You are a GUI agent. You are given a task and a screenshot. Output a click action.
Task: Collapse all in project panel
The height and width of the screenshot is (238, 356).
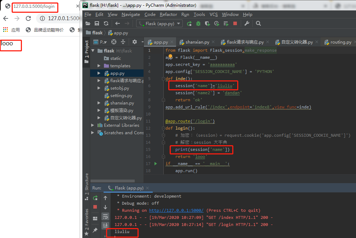click(x=123, y=42)
